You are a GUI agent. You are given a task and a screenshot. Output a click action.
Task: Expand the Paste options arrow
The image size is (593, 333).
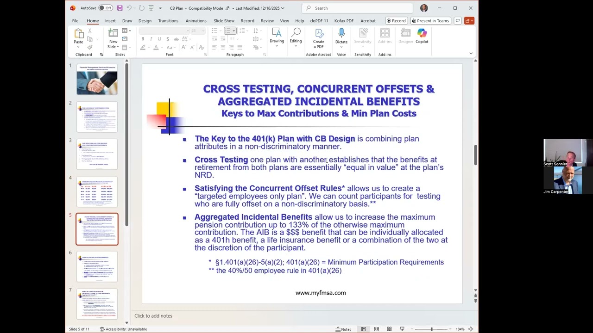click(78, 47)
